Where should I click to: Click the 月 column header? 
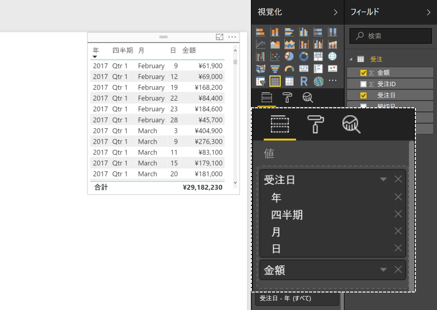click(141, 50)
